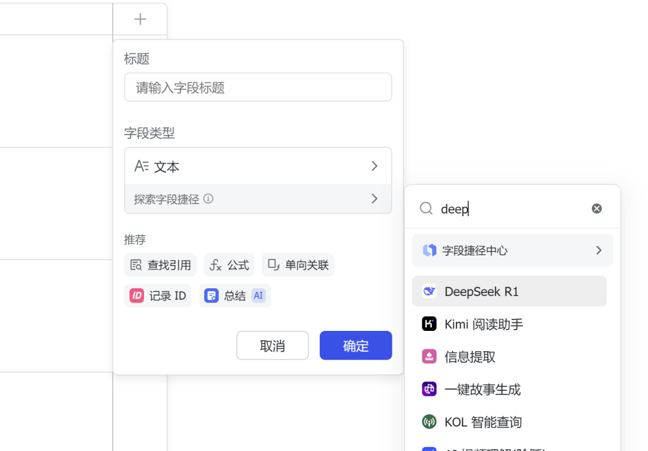This screenshot has height=451, width=648.
Task: Click into the search box with 'deep'
Action: click(512, 208)
